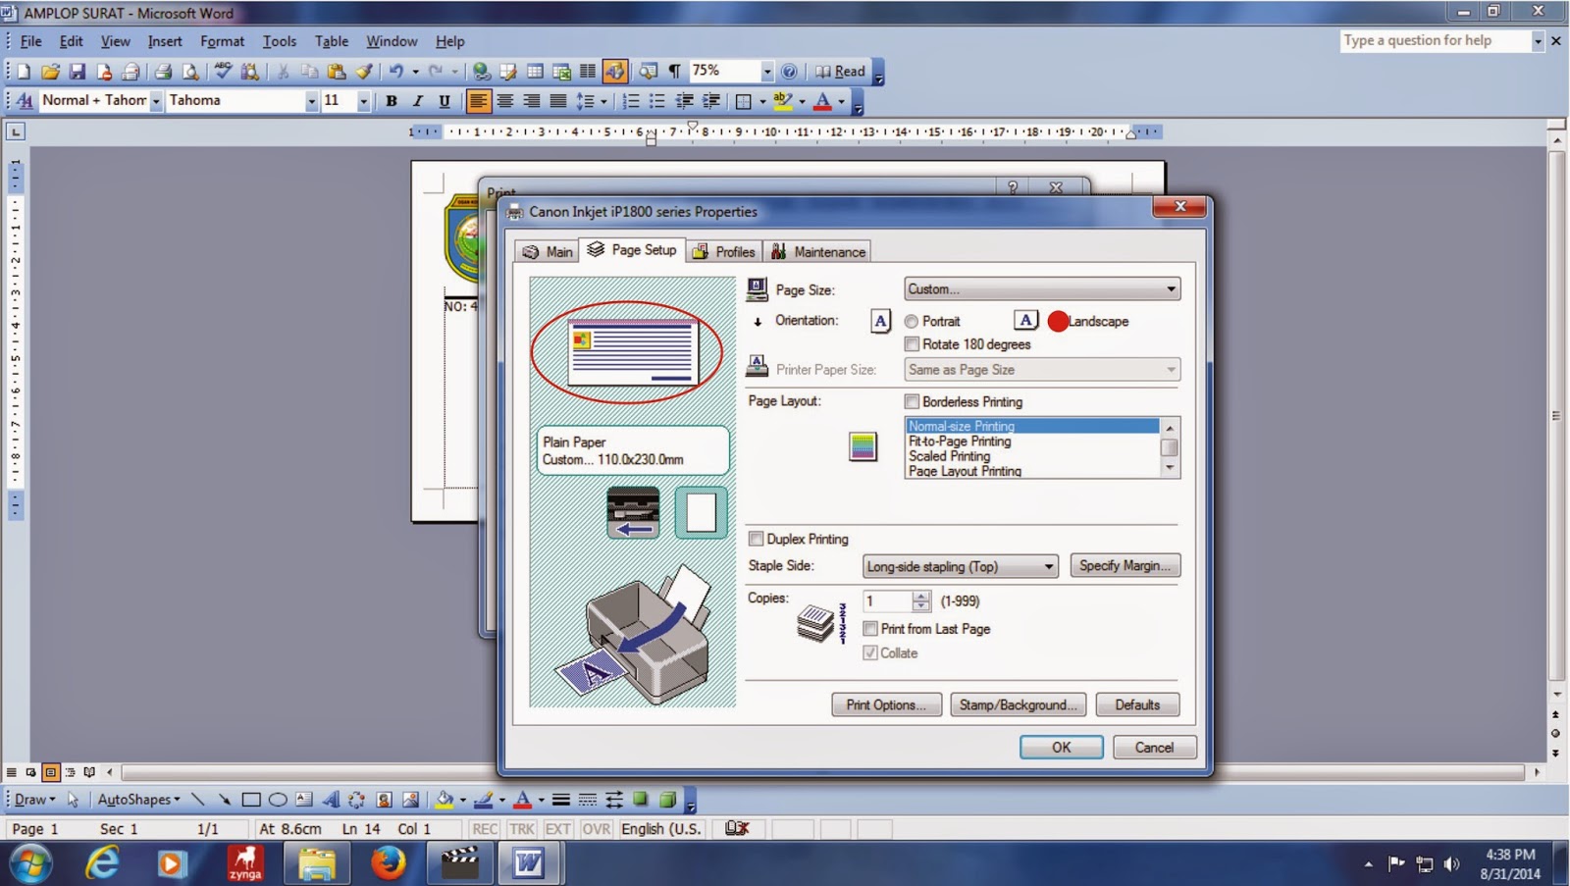Switch to the Main tab
This screenshot has width=1570, height=886.
pyautogui.click(x=548, y=252)
